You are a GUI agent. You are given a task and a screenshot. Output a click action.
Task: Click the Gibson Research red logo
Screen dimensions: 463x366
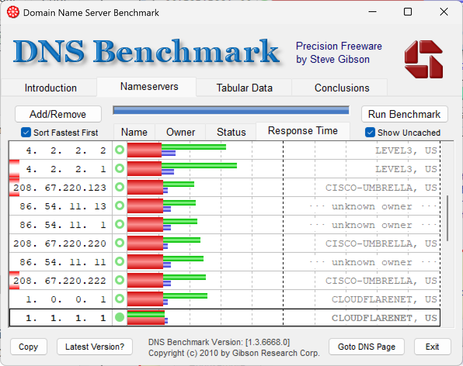point(423,59)
